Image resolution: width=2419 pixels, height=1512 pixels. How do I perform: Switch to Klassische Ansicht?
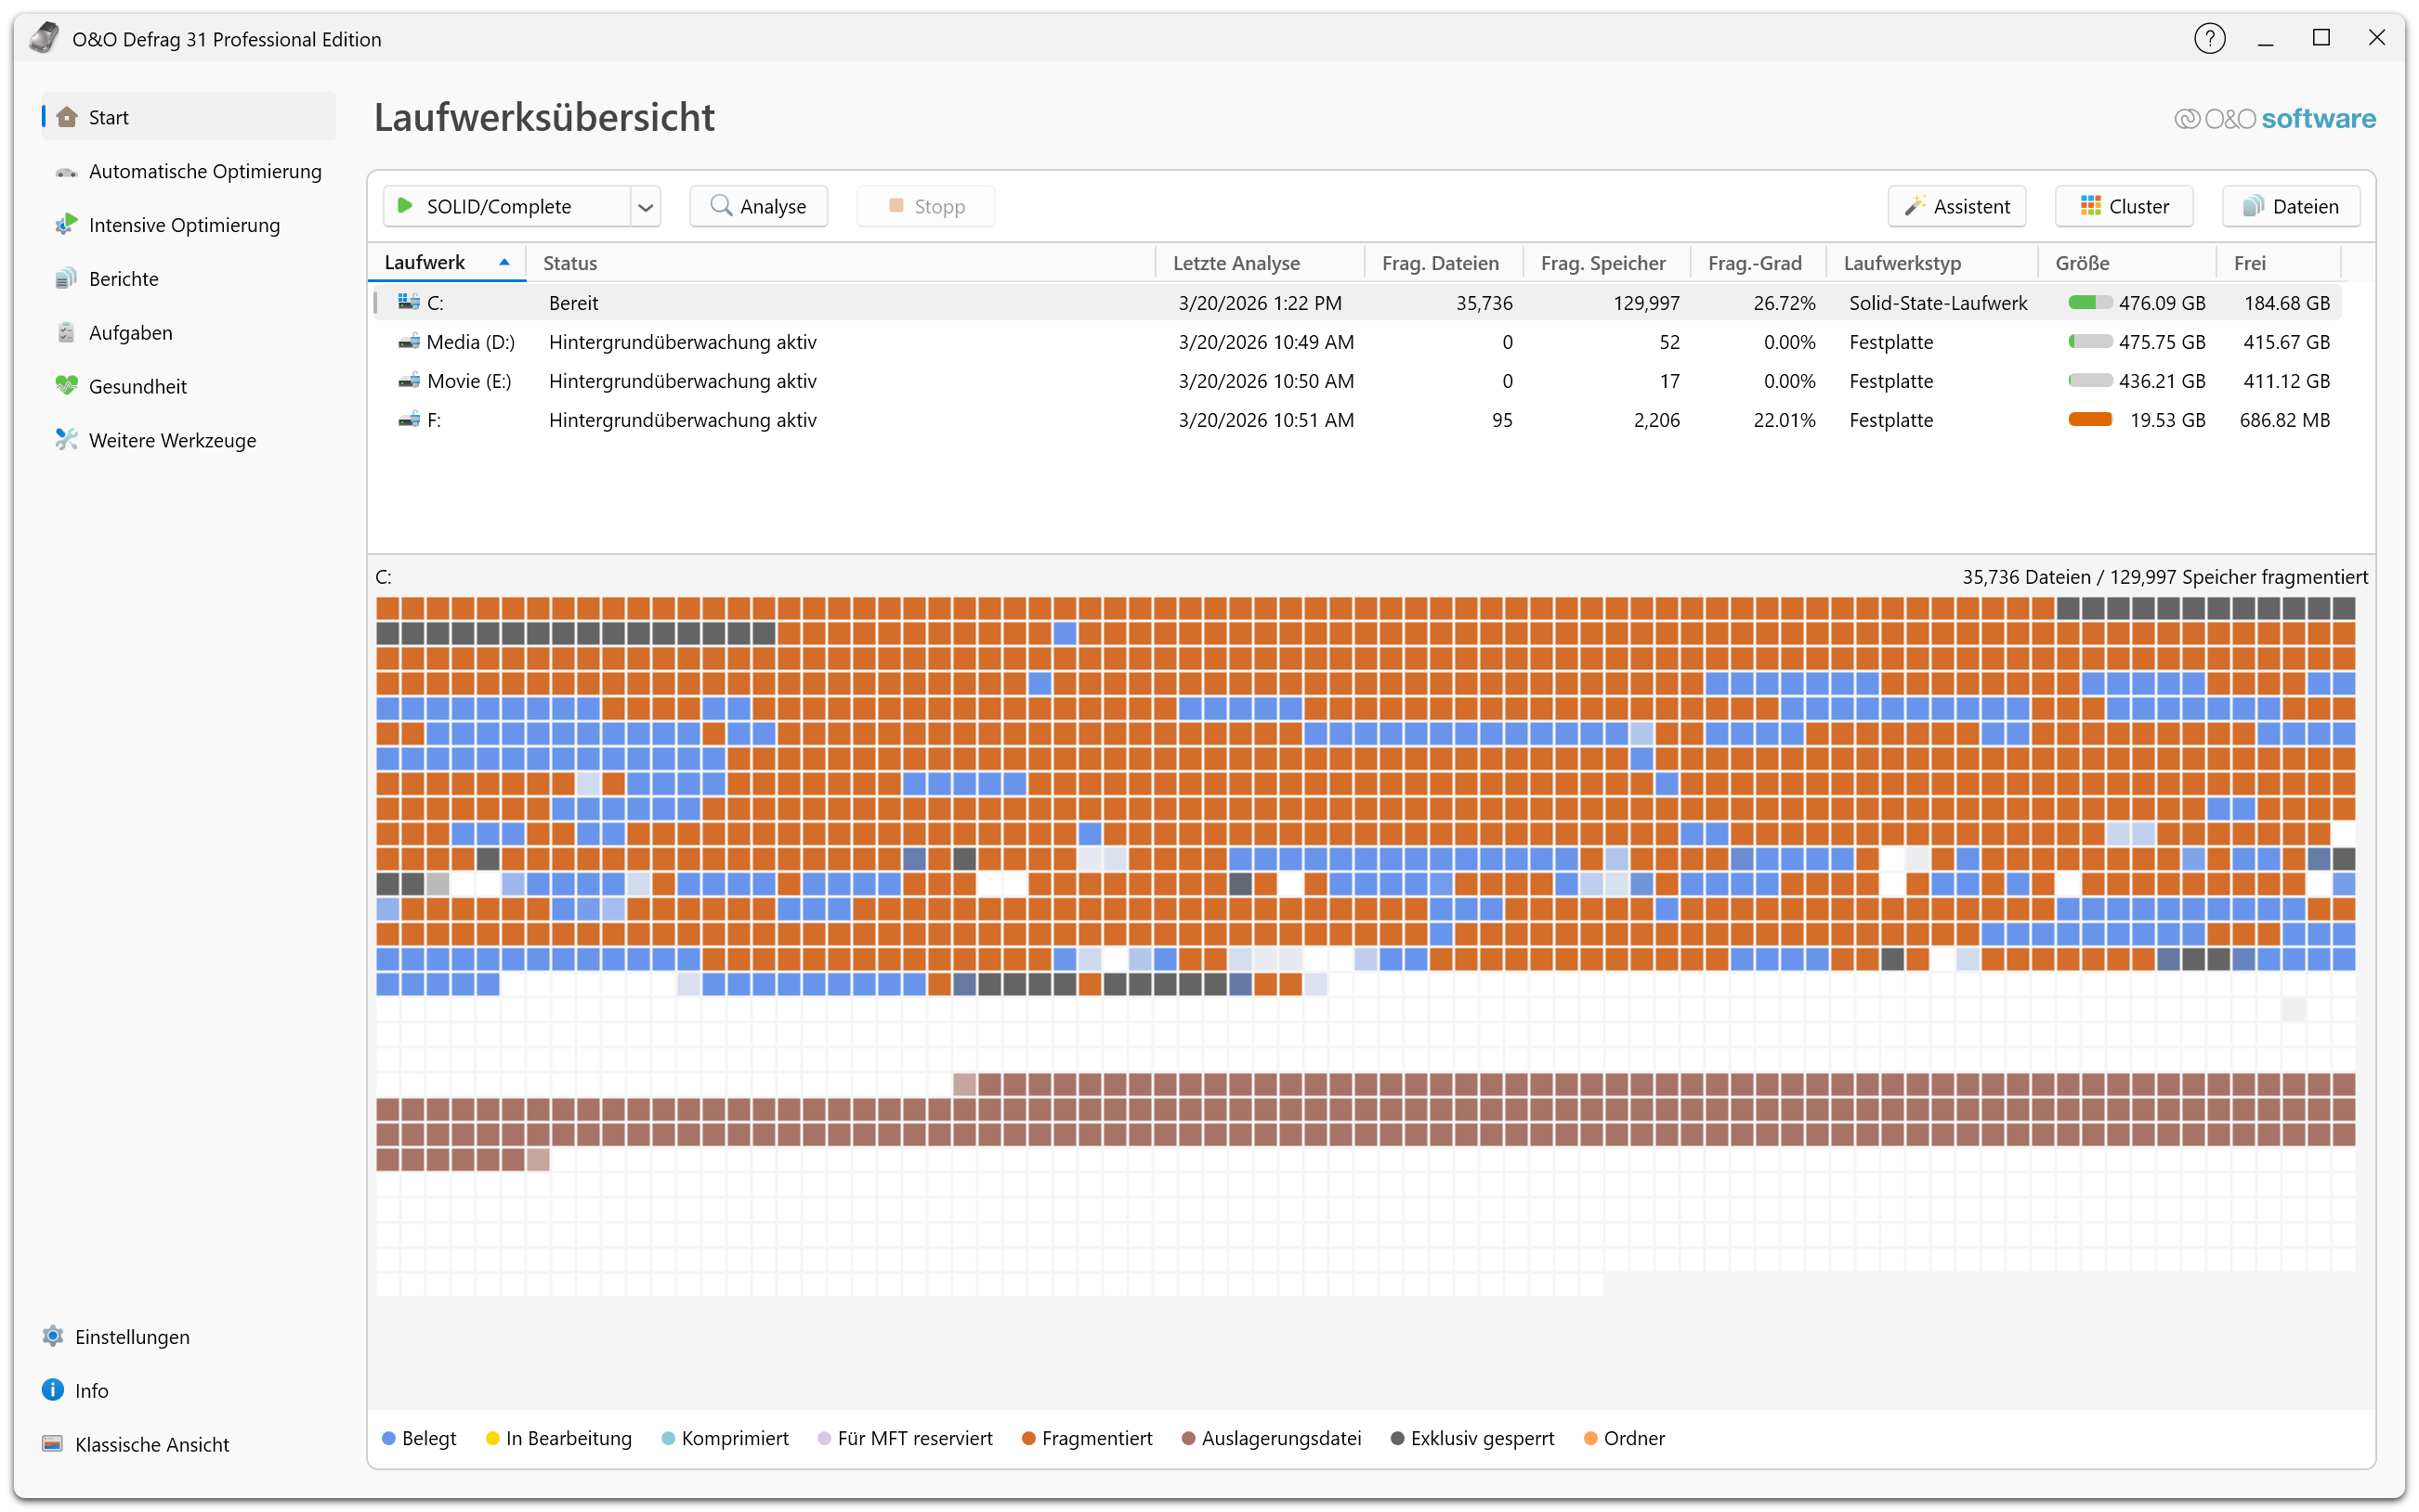pyautogui.click(x=151, y=1445)
